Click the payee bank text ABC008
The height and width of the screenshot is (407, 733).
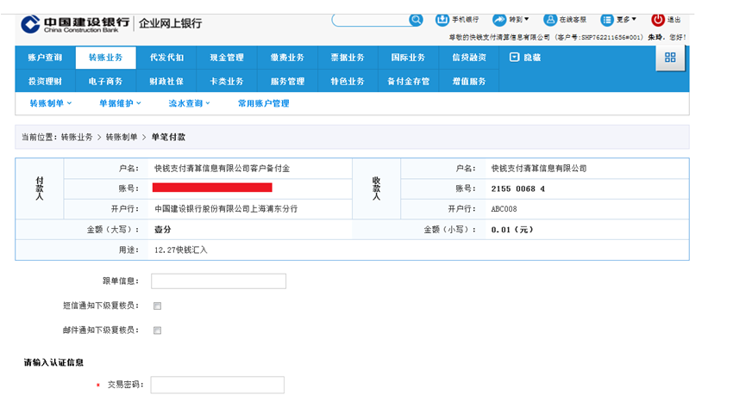coord(504,209)
